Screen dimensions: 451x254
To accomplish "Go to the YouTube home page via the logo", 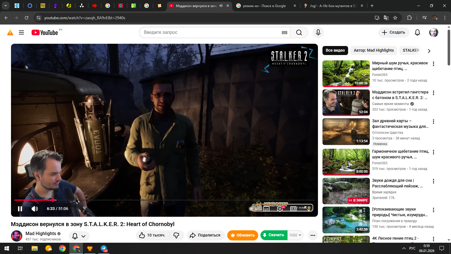I will pyautogui.click(x=45, y=32).
